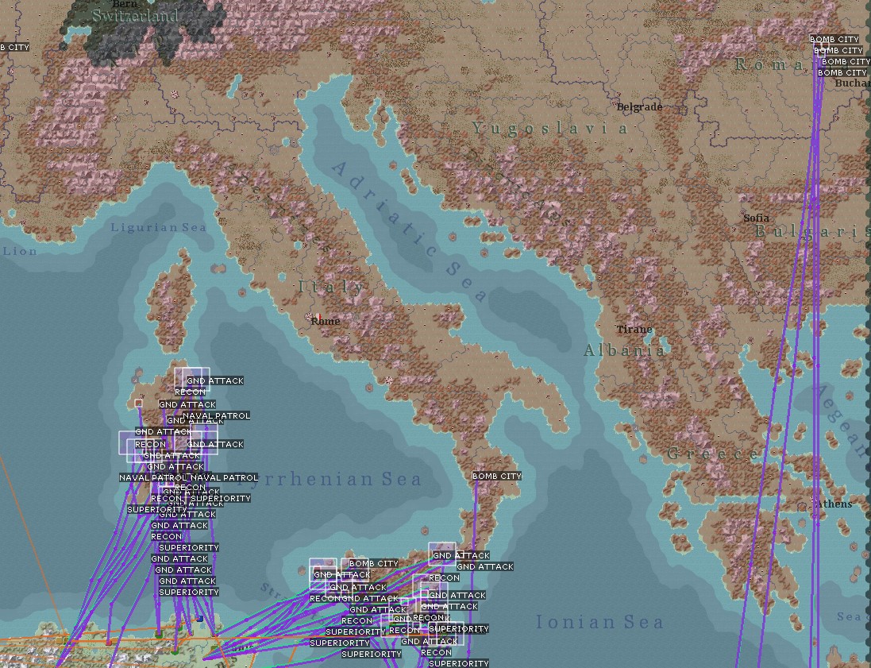Select the topmost GND ATTACK label on Sardinia
Screen dimensions: 871x668
point(215,380)
